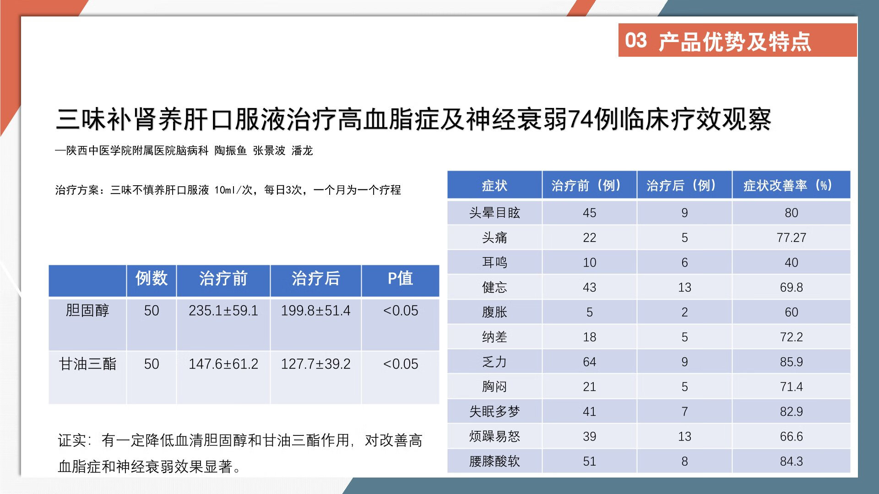Click the 治疗方案 treatment plan text line
879x494 pixels.
228,190
